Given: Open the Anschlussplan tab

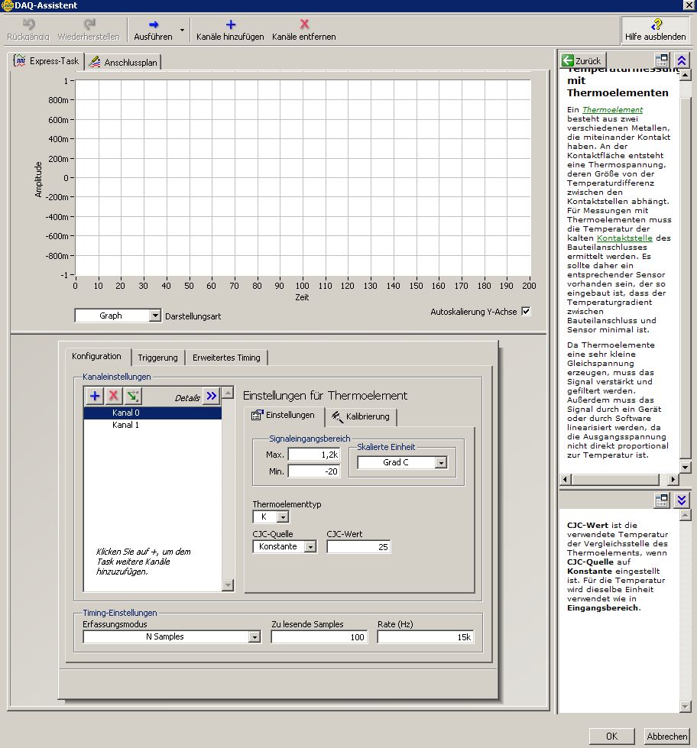Looking at the screenshot, I should (x=123, y=62).
